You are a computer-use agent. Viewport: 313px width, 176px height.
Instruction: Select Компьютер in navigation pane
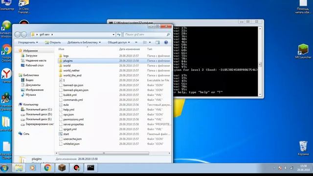point(31,105)
